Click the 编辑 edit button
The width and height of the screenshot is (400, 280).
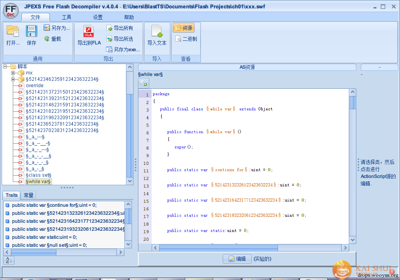coord(237,259)
